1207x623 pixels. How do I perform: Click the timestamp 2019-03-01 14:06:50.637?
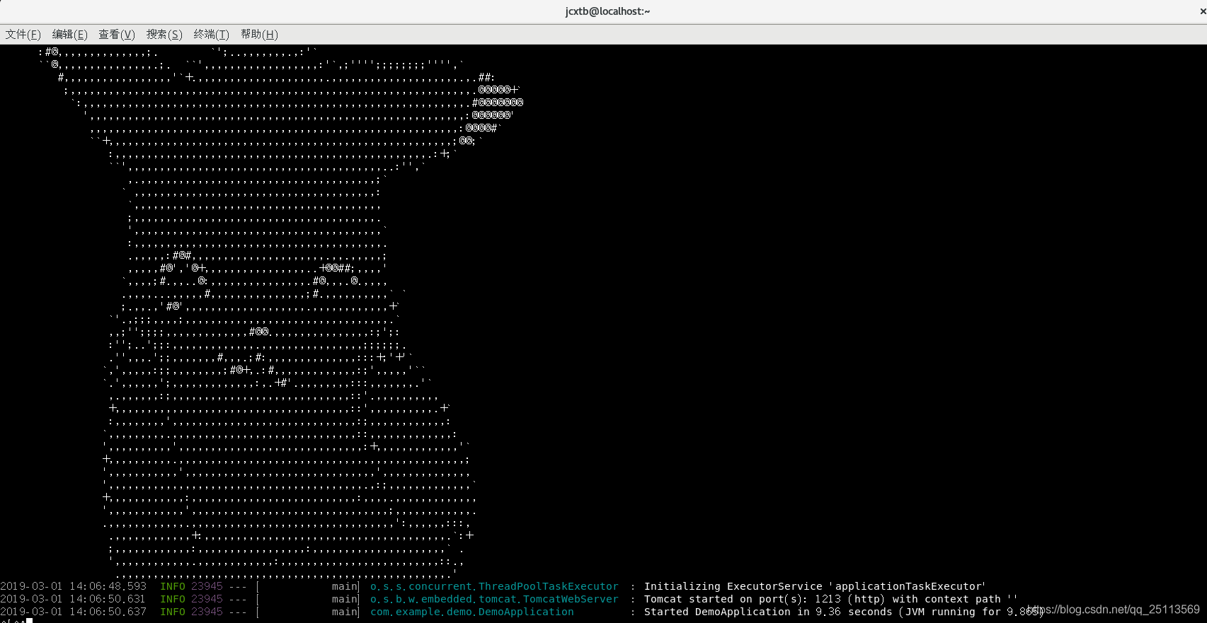[x=74, y=612]
